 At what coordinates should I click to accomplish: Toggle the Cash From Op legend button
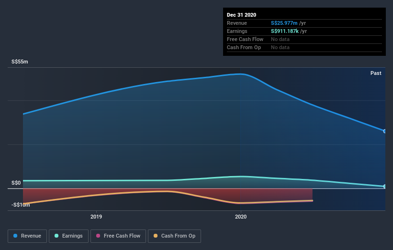[174, 236]
